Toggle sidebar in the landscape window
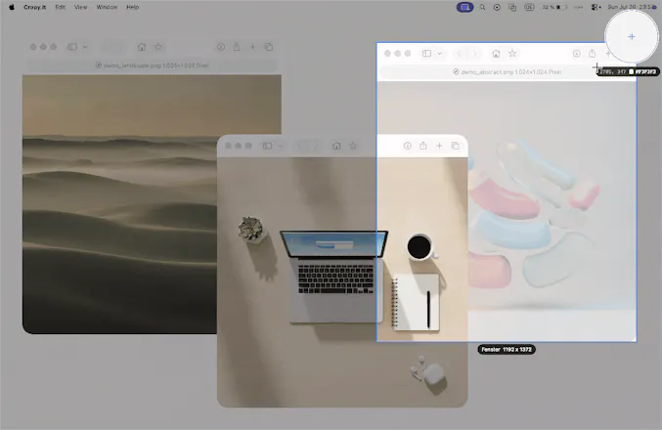 [x=72, y=47]
